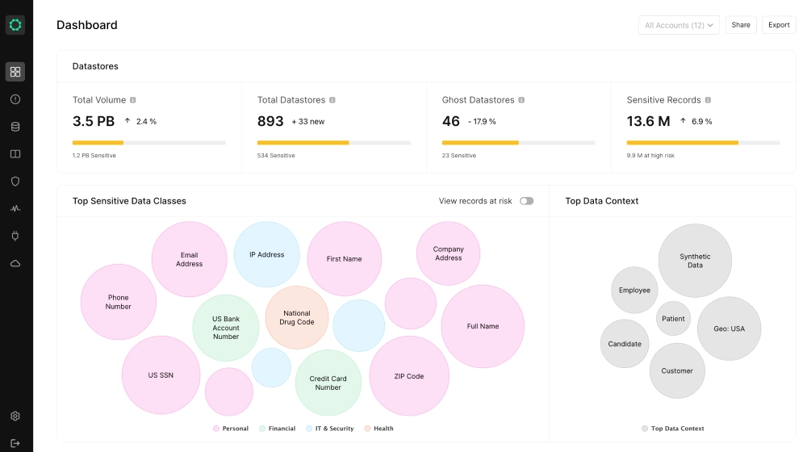Image resolution: width=807 pixels, height=452 pixels.
Task: Click the Share button
Action: 741,25
